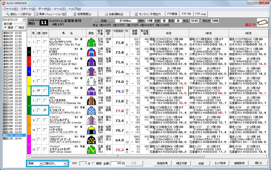The height and width of the screenshot is (170, 271).
Task: Uncheck the 2着 box for ステップシュート
Action: (x=39, y=90)
